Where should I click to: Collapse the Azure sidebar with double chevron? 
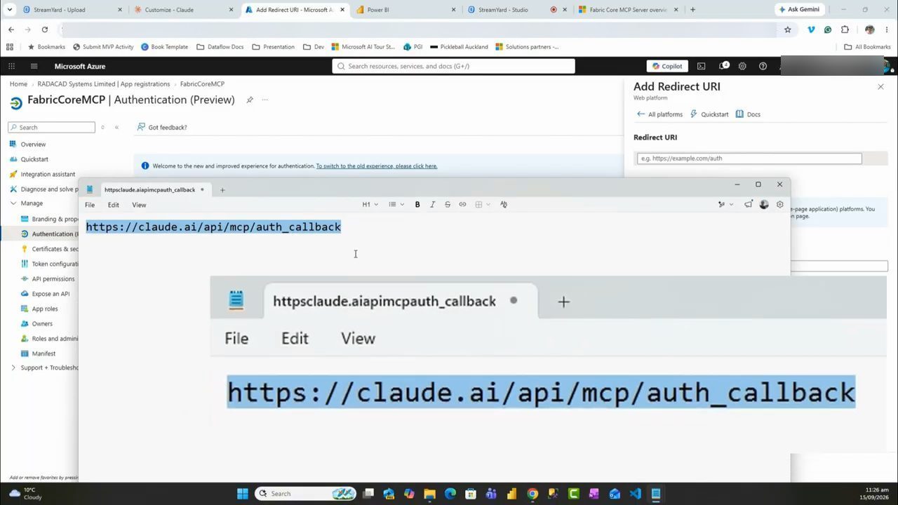(x=116, y=127)
